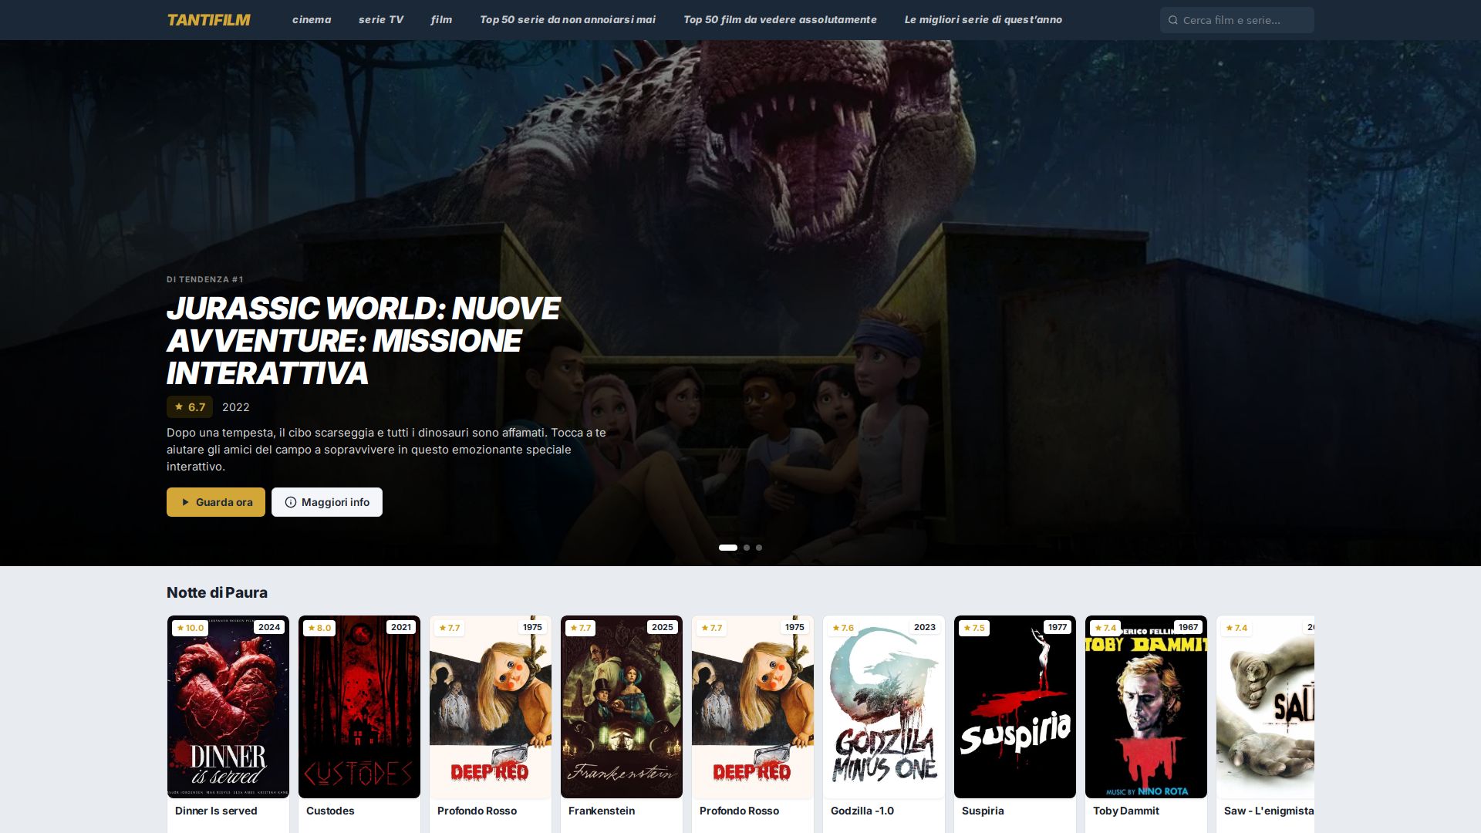The image size is (1481, 833).
Task: Click the 7.6 star badge on Godzilla poster
Action: [843, 628]
